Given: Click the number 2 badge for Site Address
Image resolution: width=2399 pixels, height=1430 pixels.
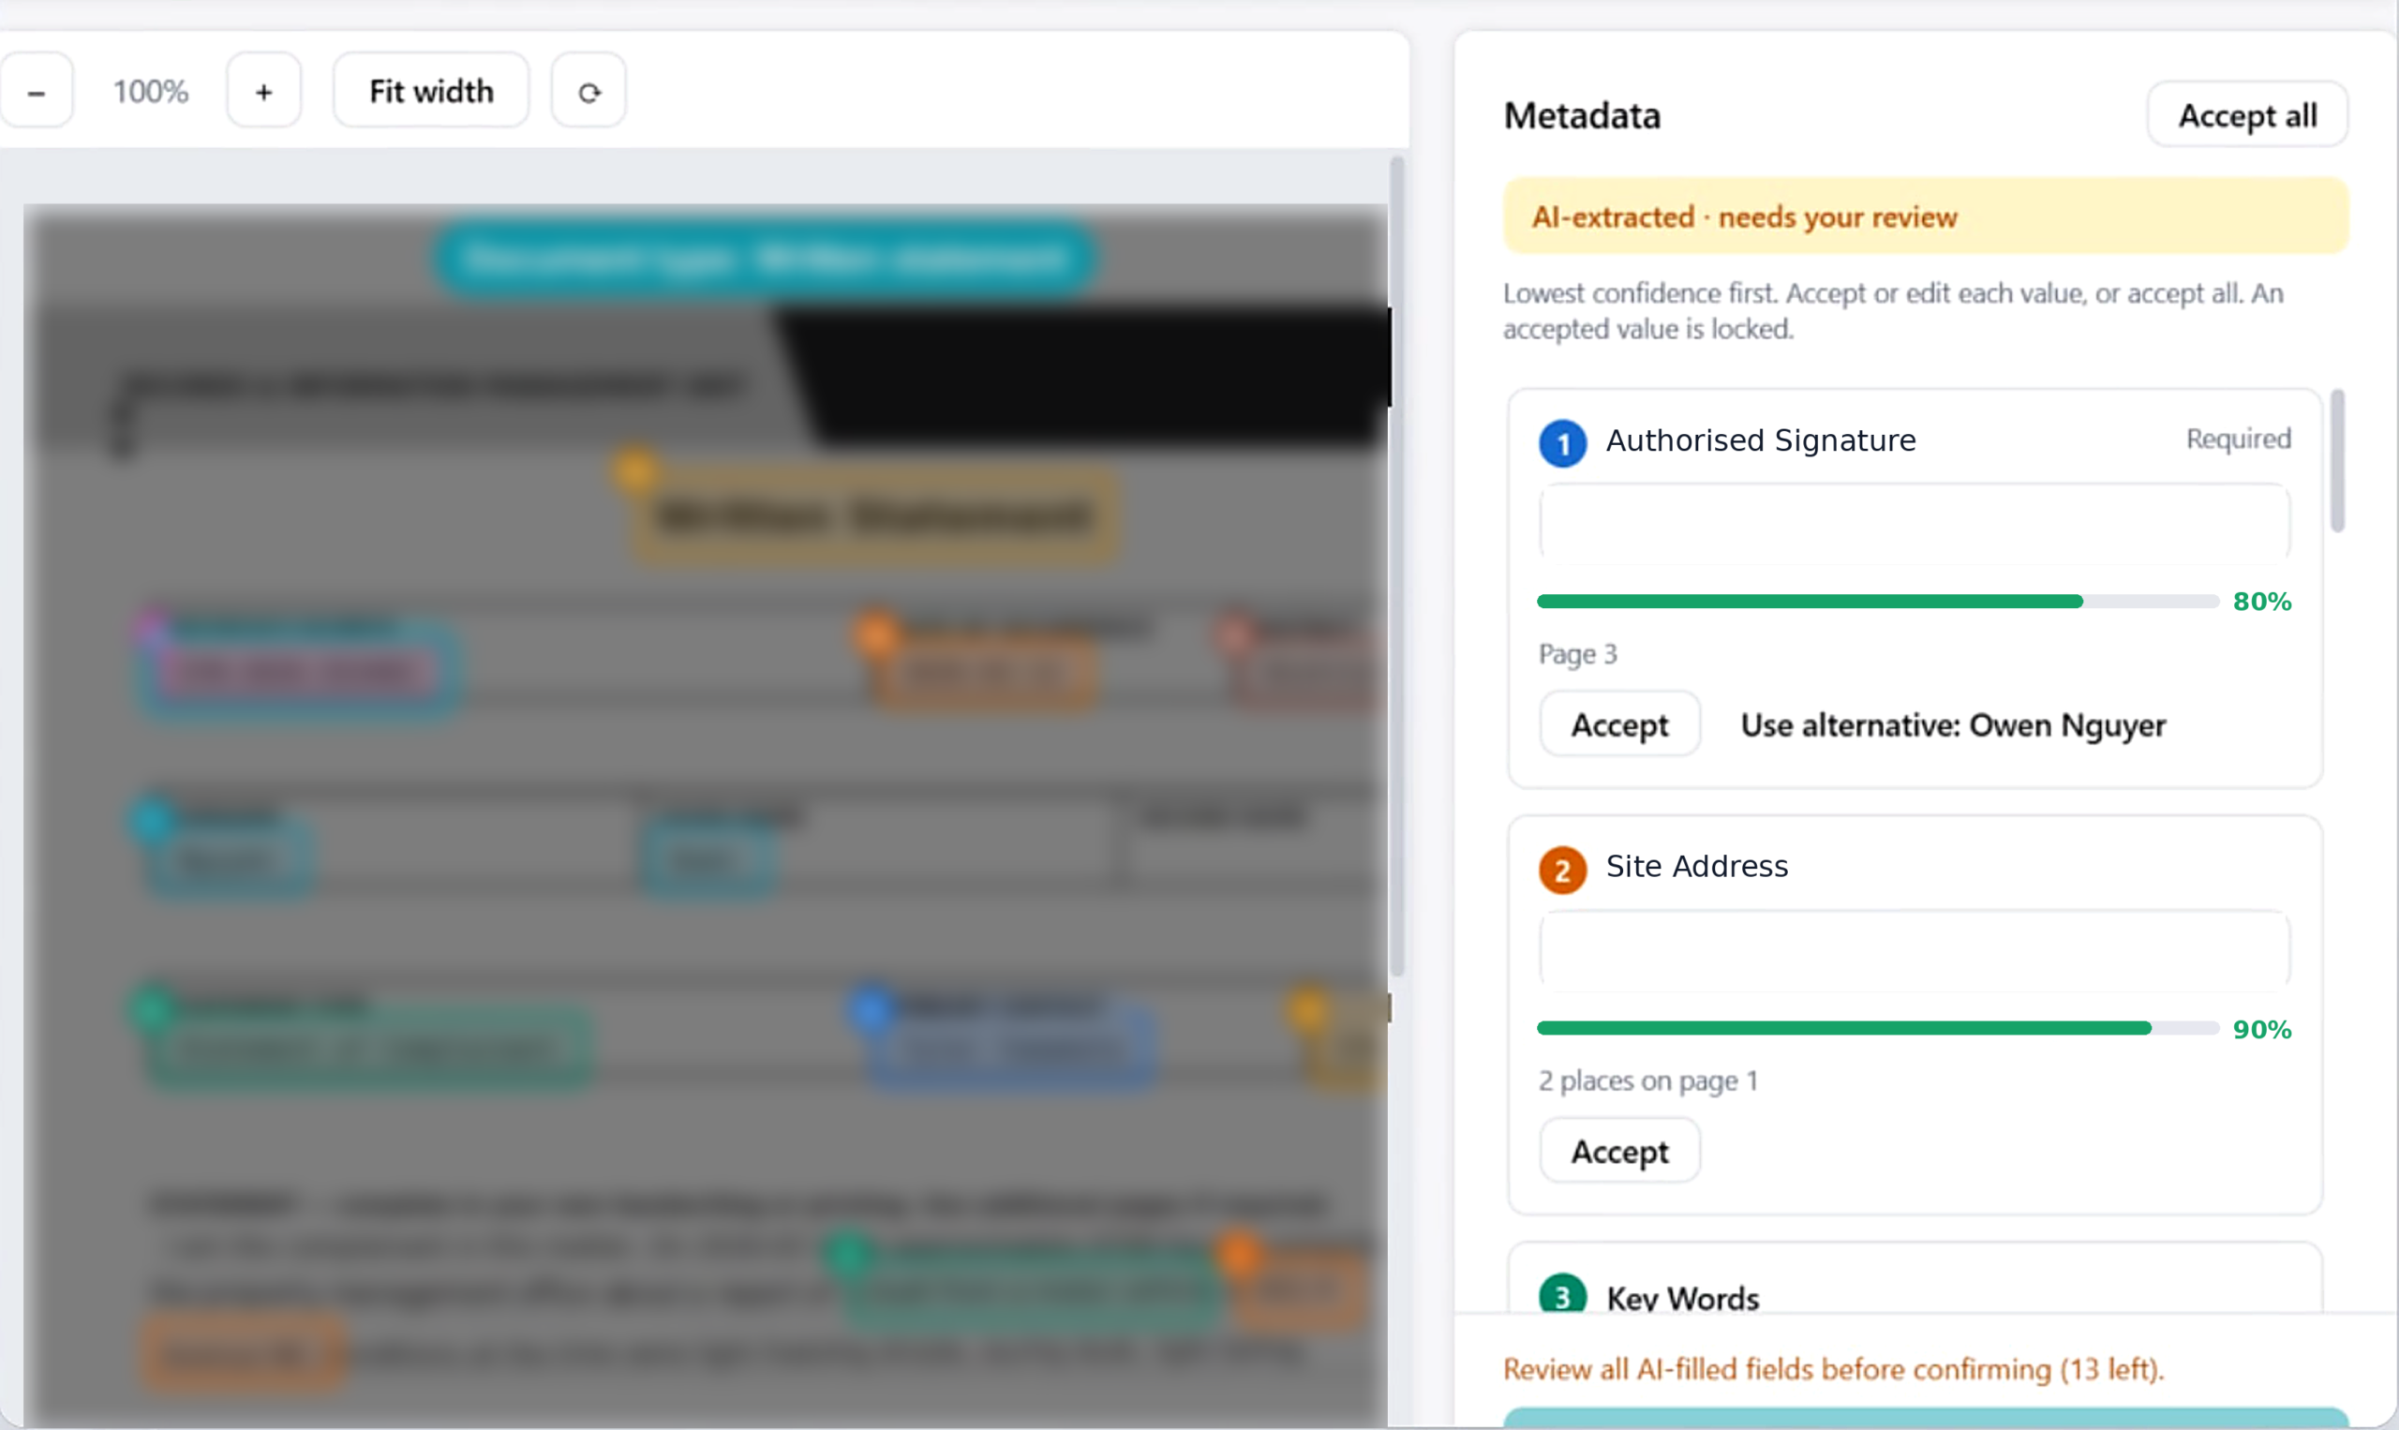Looking at the screenshot, I should tap(1563, 871).
